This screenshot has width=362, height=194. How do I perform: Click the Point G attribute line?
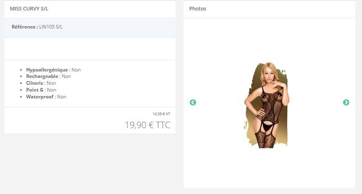pos(41,90)
